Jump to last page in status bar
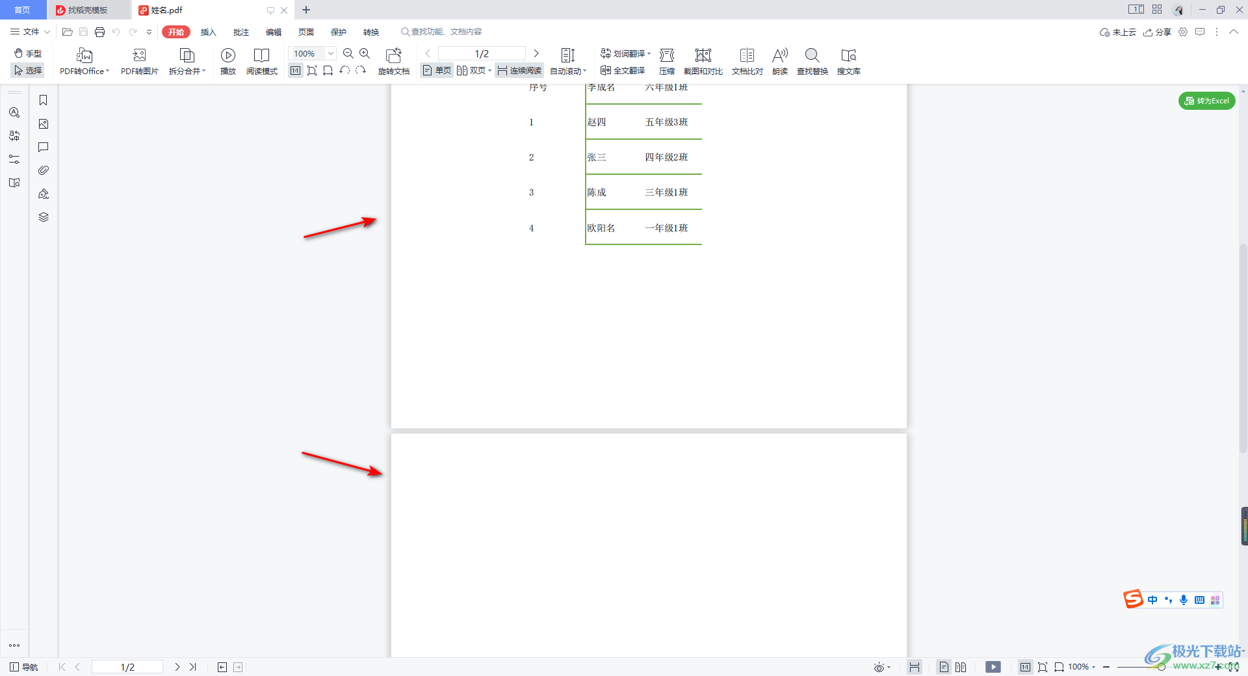This screenshot has height=676, width=1248. [x=193, y=667]
